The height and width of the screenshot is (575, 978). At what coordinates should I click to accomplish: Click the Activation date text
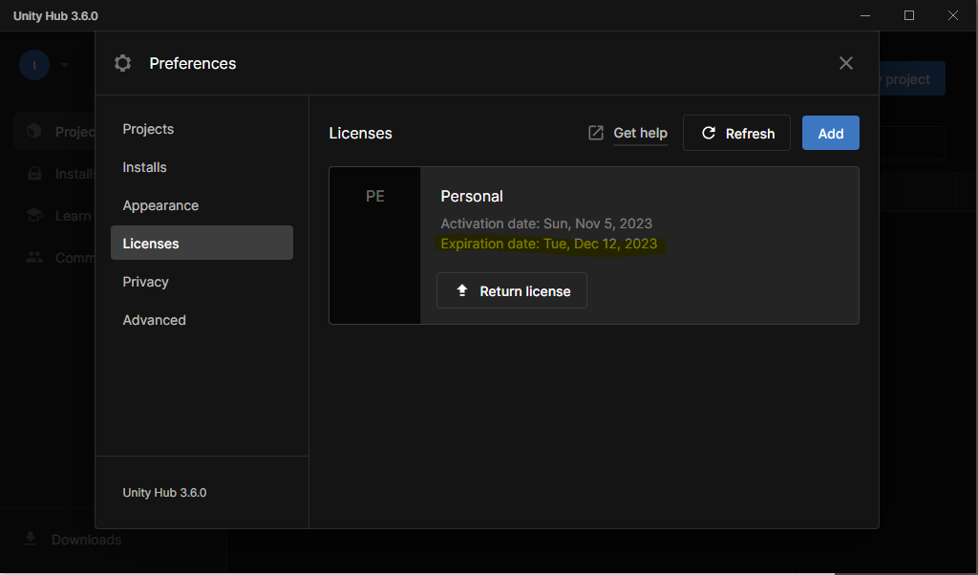pyautogui.click(x=546, y=224)
